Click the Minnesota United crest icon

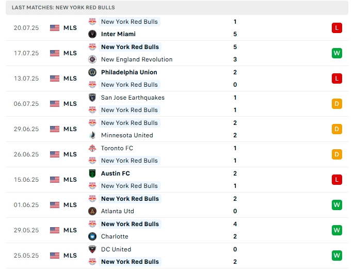pos(92,135)
